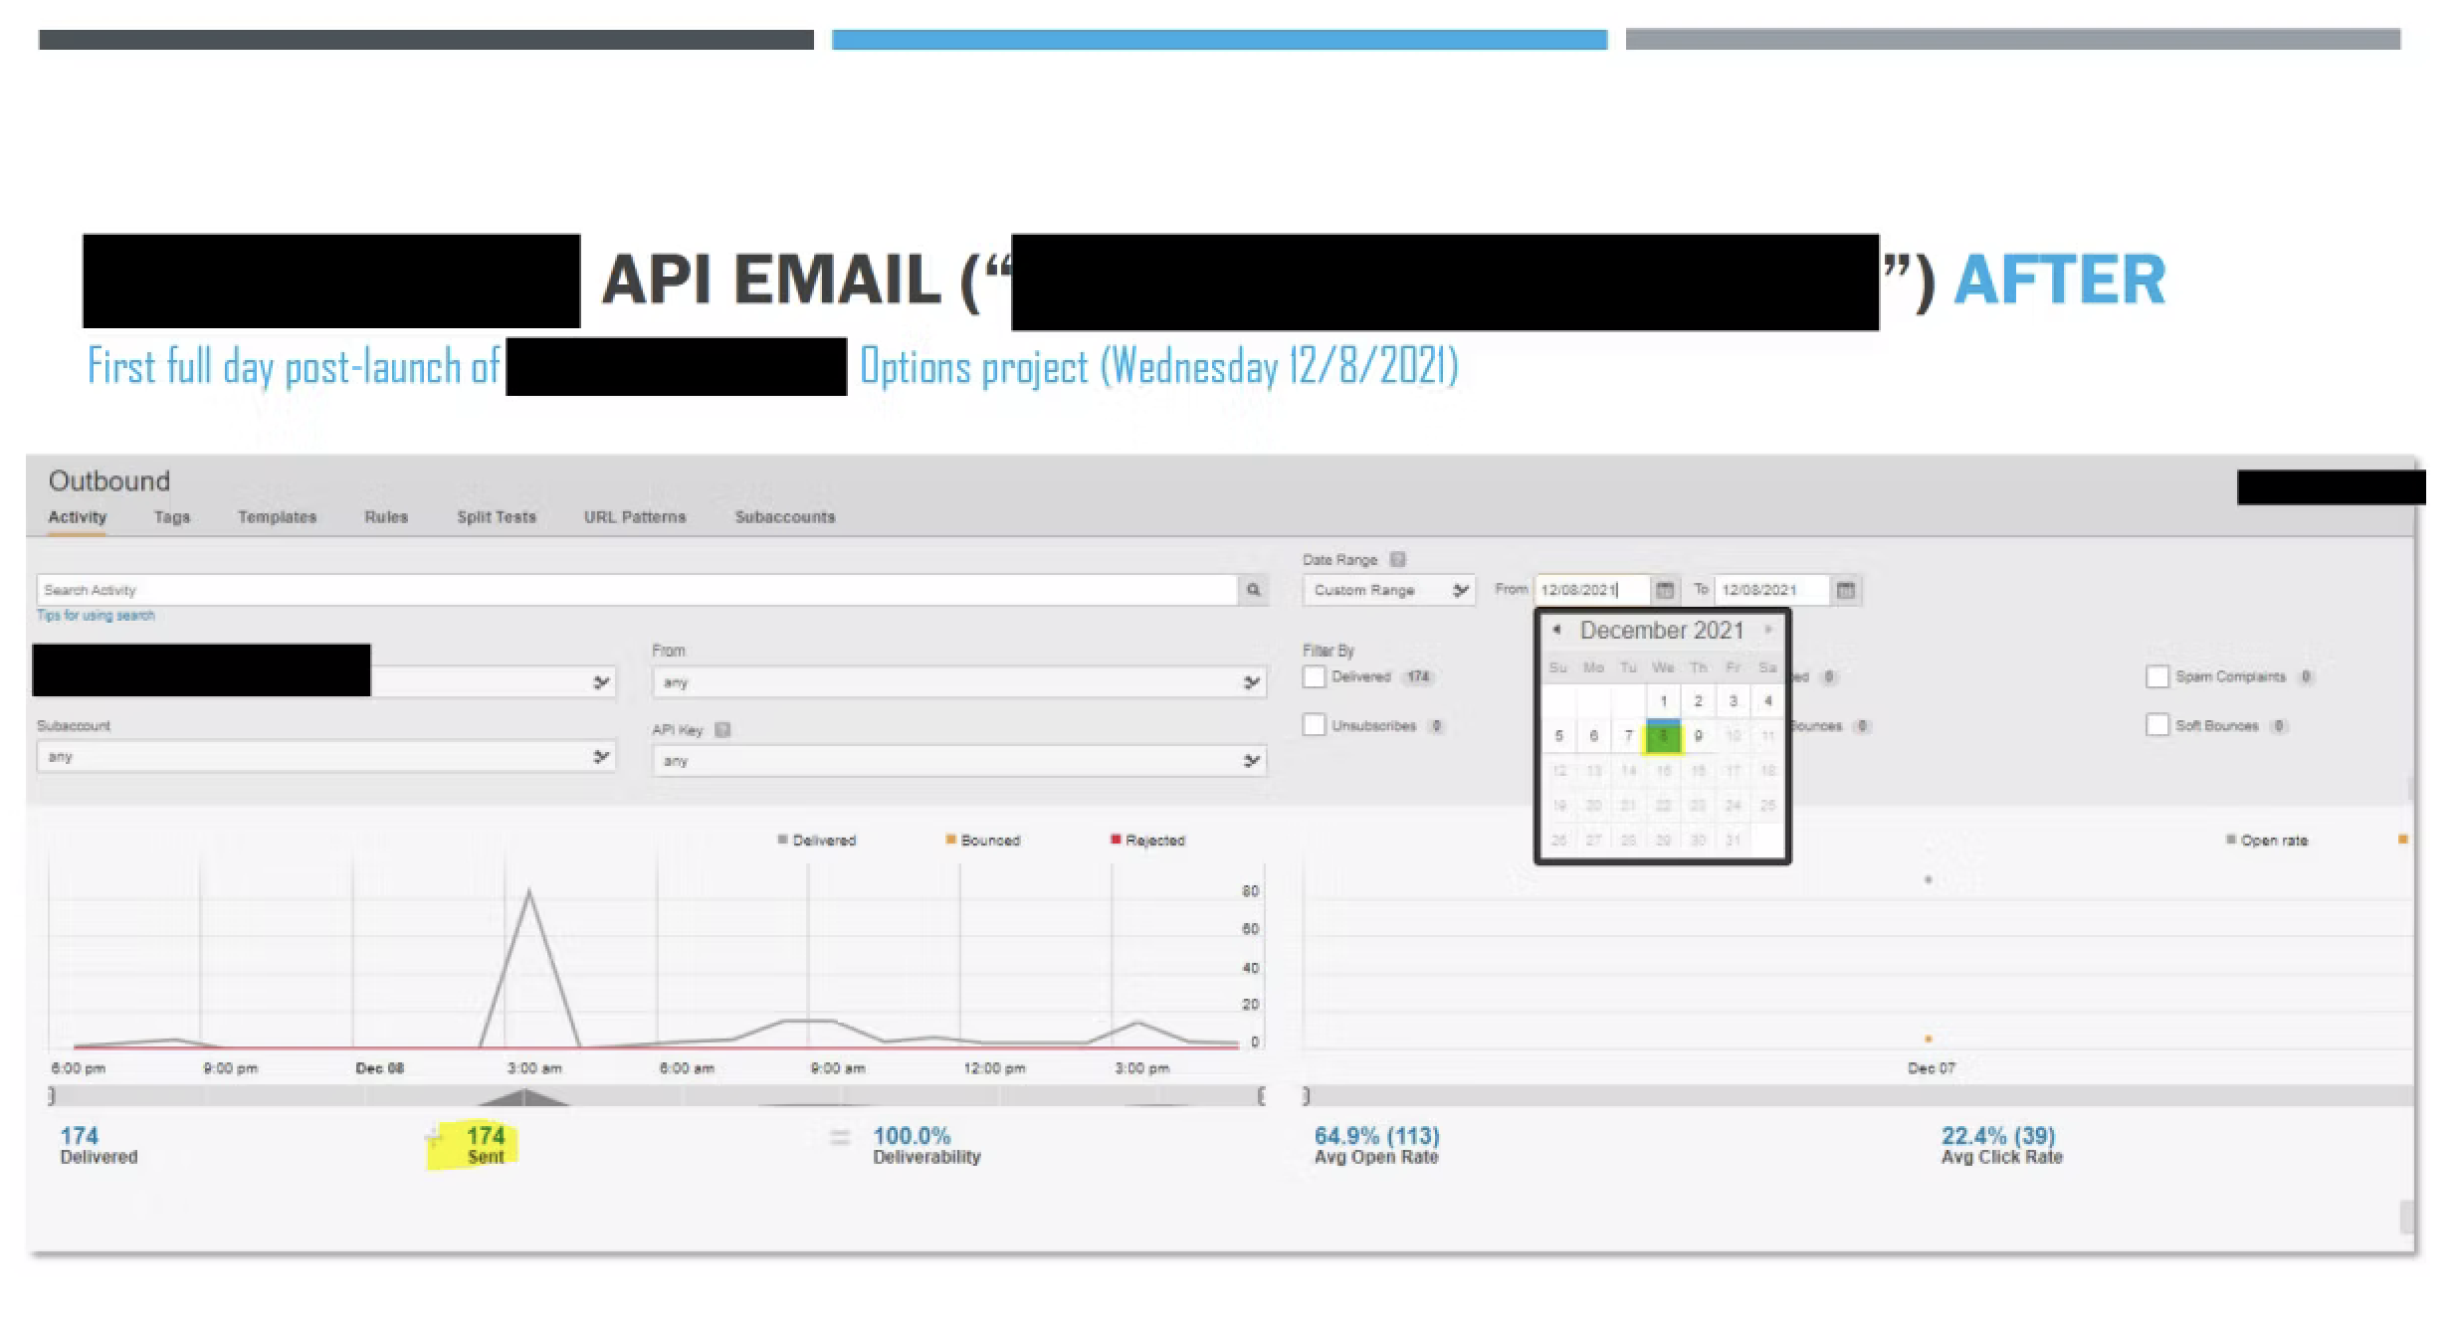Viewport: 2460px width, 1321px height.
Task: Select December 8 in the calendar popup
Action: (1663, 736)
